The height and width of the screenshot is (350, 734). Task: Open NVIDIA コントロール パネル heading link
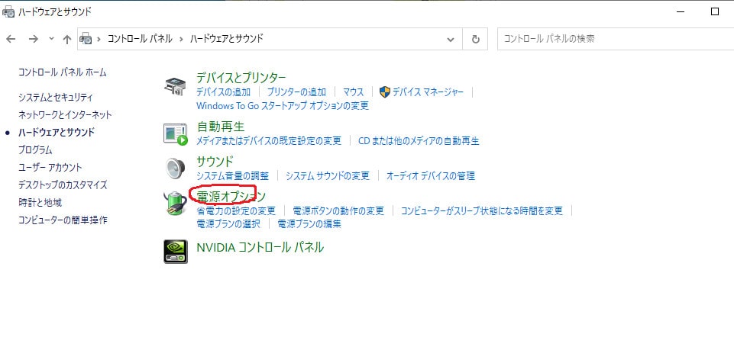[260, 248]
